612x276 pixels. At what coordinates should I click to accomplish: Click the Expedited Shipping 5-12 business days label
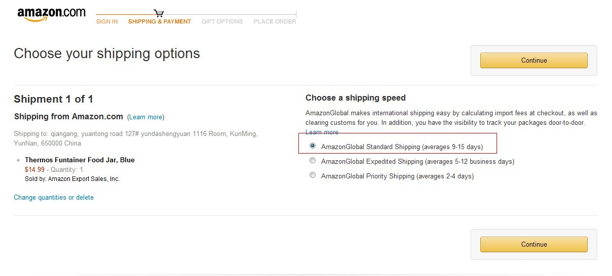(417, 162)
